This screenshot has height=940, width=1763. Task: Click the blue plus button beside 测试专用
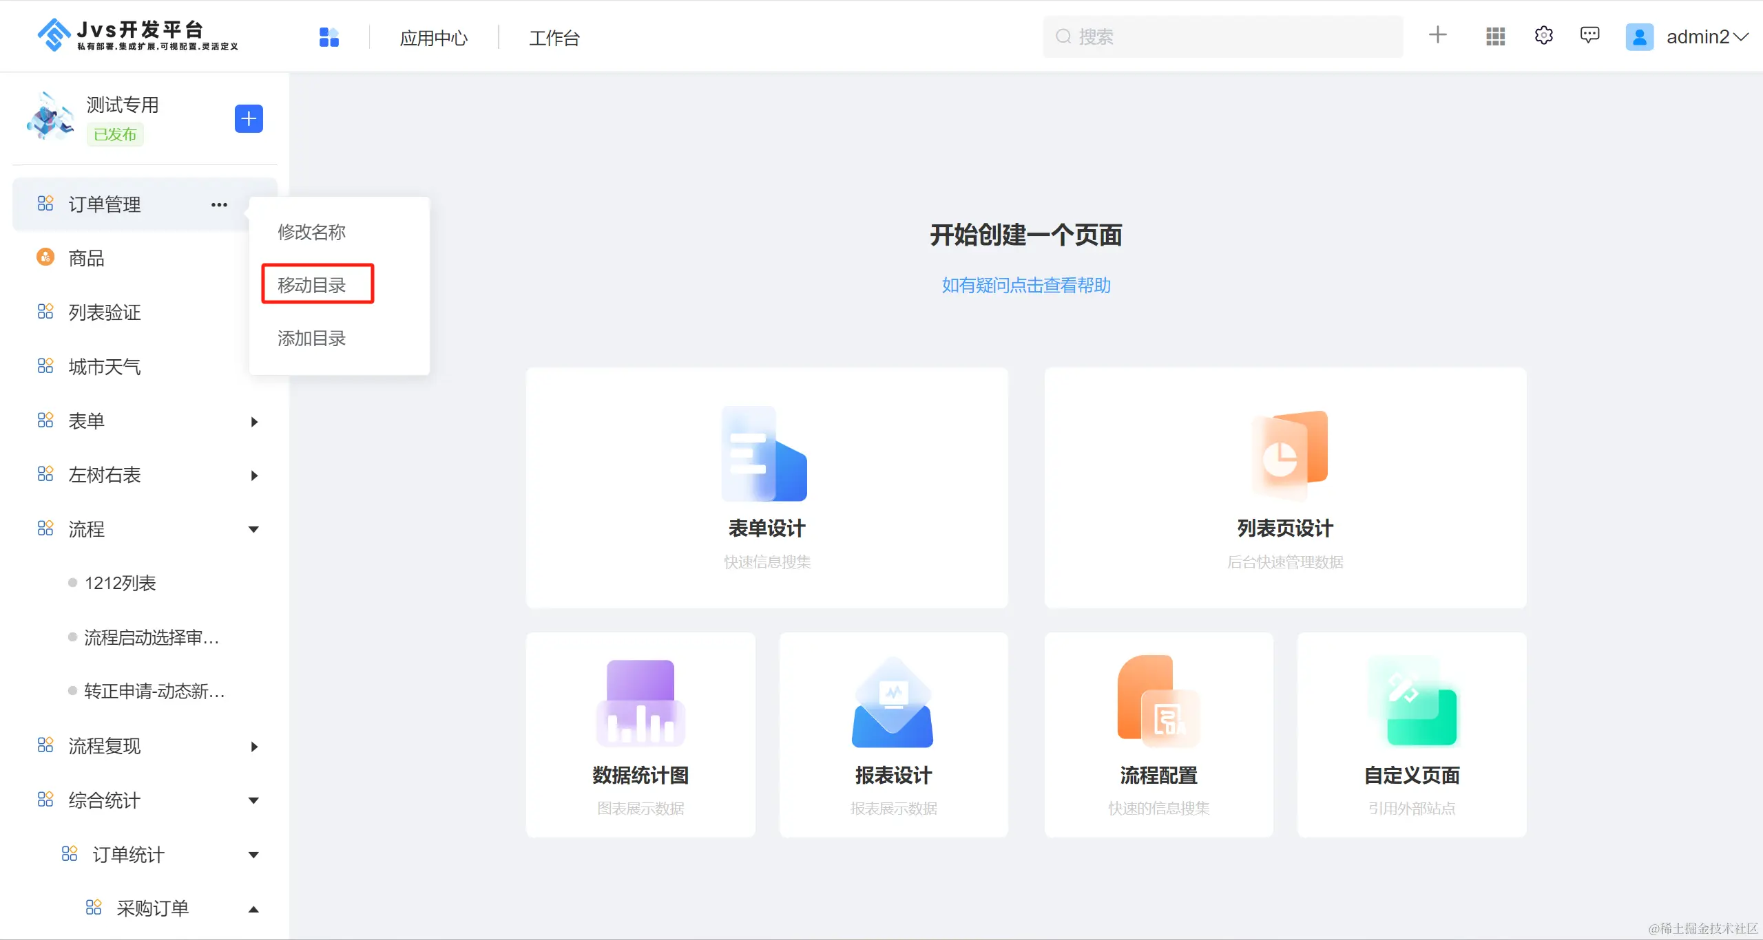tap(248, 118)
